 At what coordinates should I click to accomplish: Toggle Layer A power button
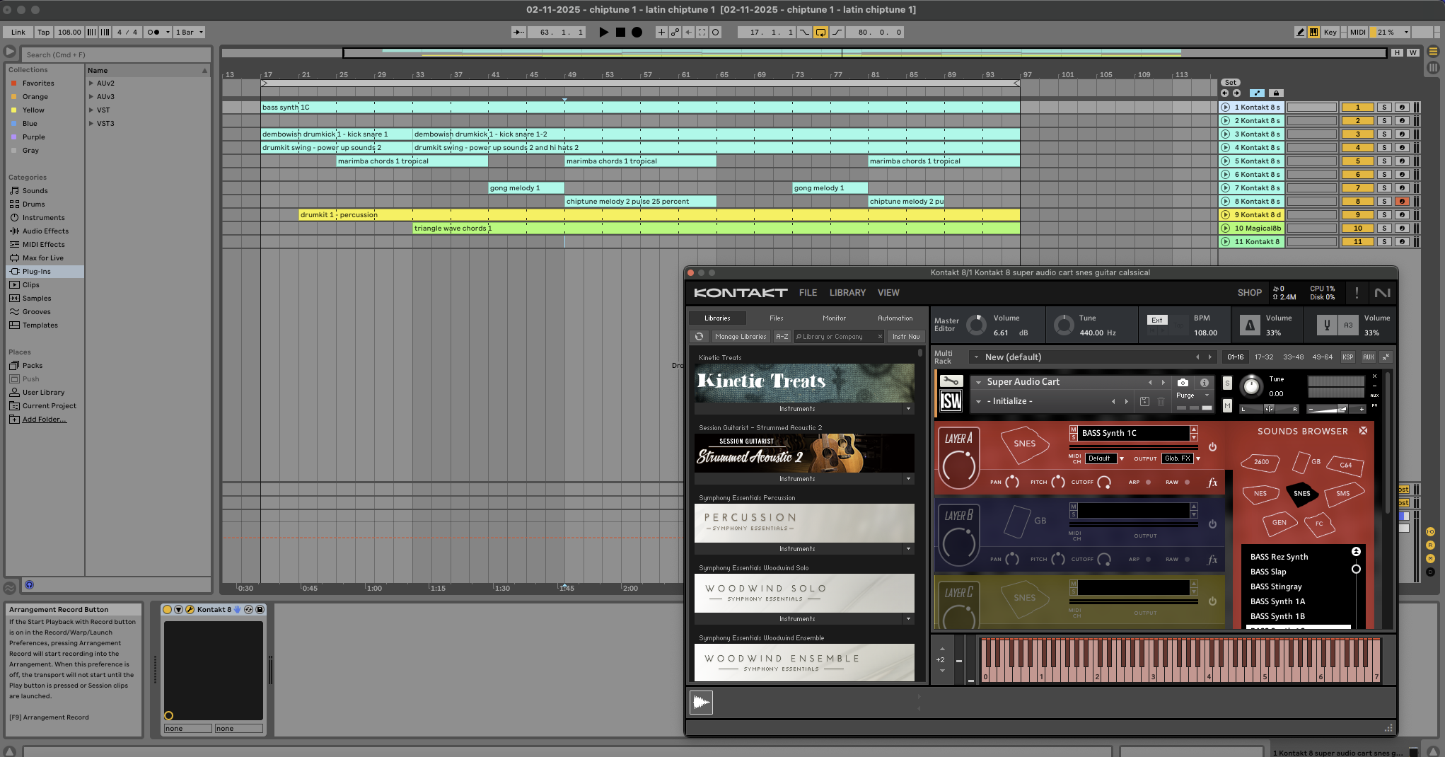1212,447
